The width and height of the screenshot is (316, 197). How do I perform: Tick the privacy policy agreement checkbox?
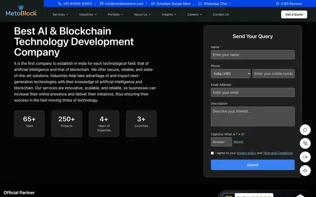click(212, 153)
